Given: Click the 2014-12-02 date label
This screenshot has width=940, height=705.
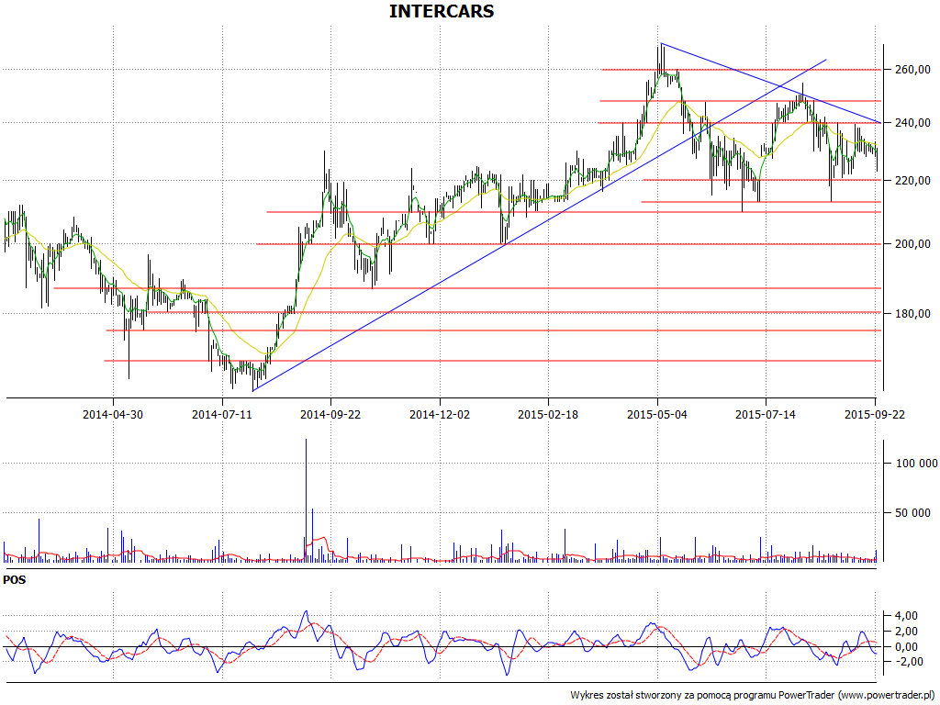Looking at the screenshot, I should tap(440, 414).
